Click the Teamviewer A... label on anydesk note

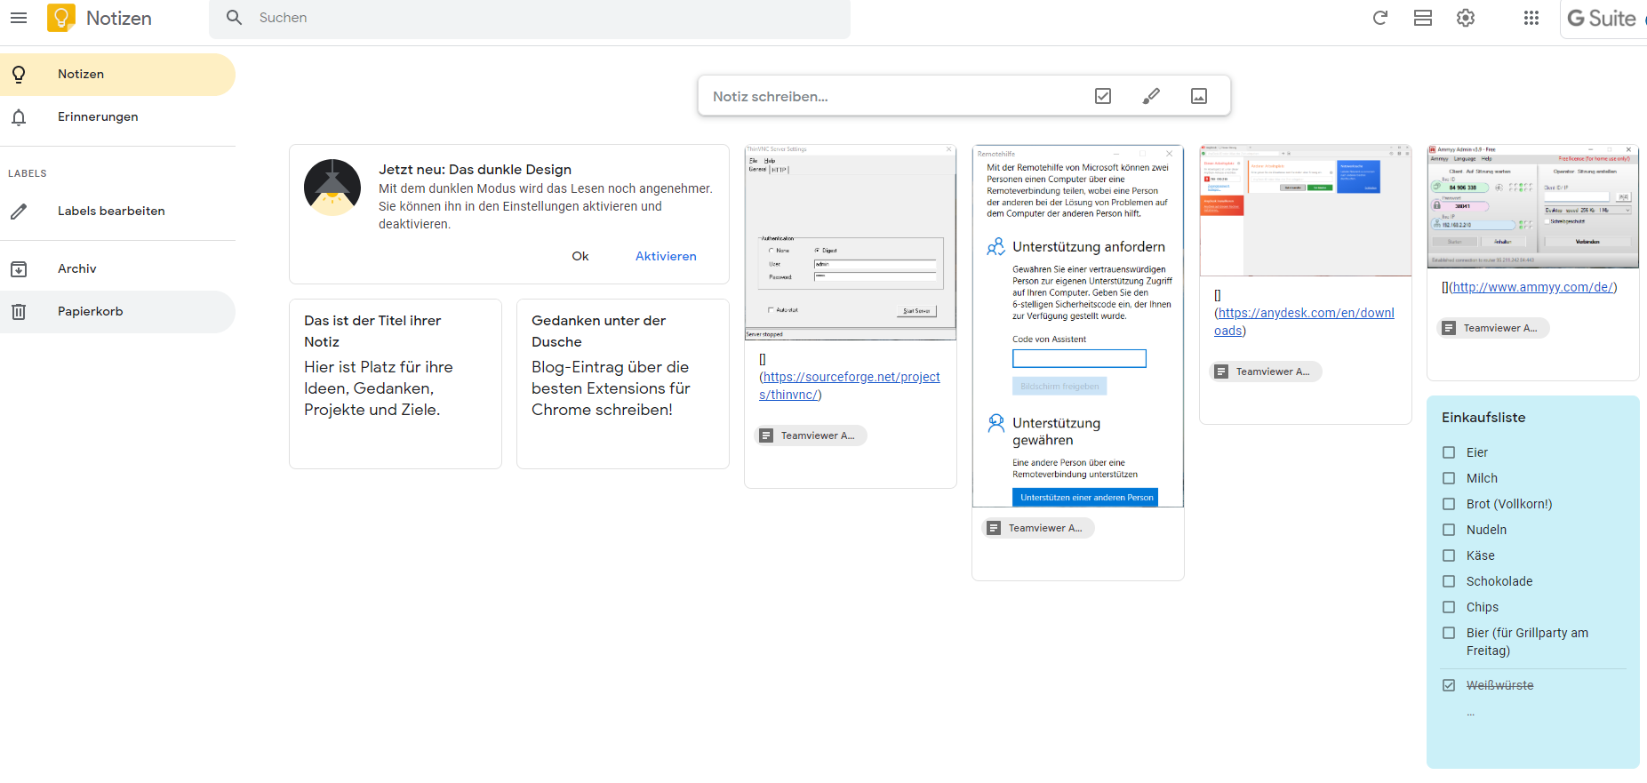tap(1266, 372)
